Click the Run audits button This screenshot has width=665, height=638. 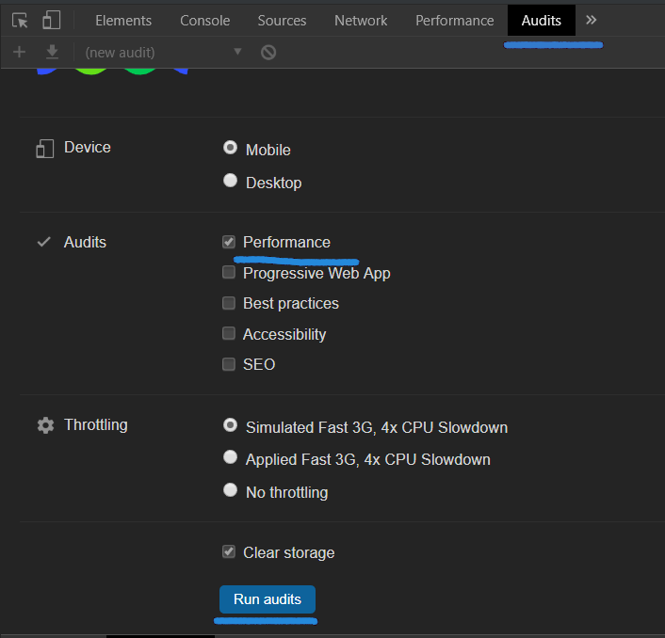268,599
